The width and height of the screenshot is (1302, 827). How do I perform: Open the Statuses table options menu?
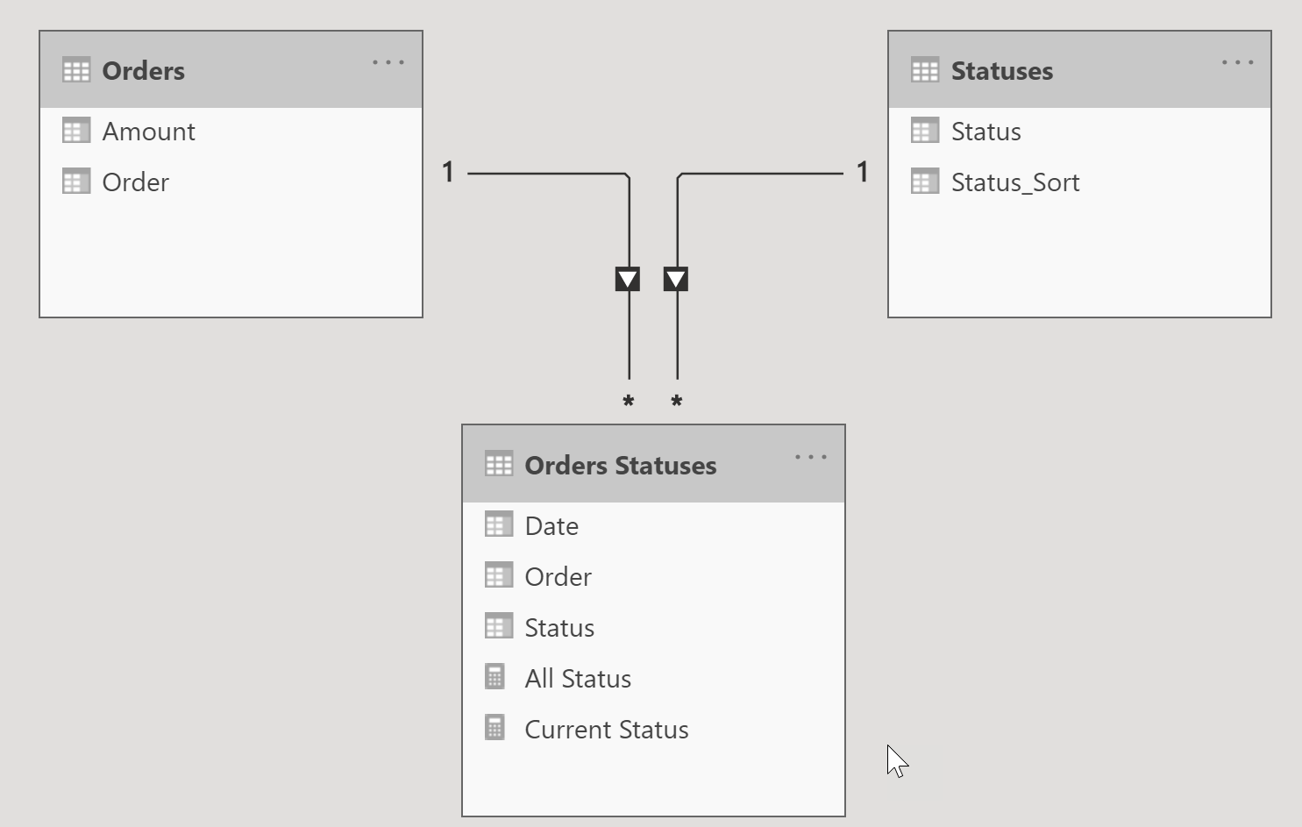coord(1237,61)
